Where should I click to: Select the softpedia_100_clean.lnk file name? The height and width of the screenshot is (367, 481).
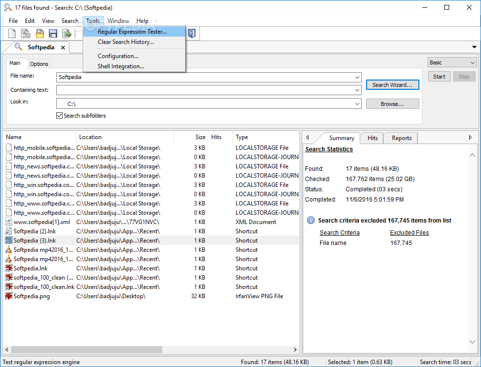44,287
